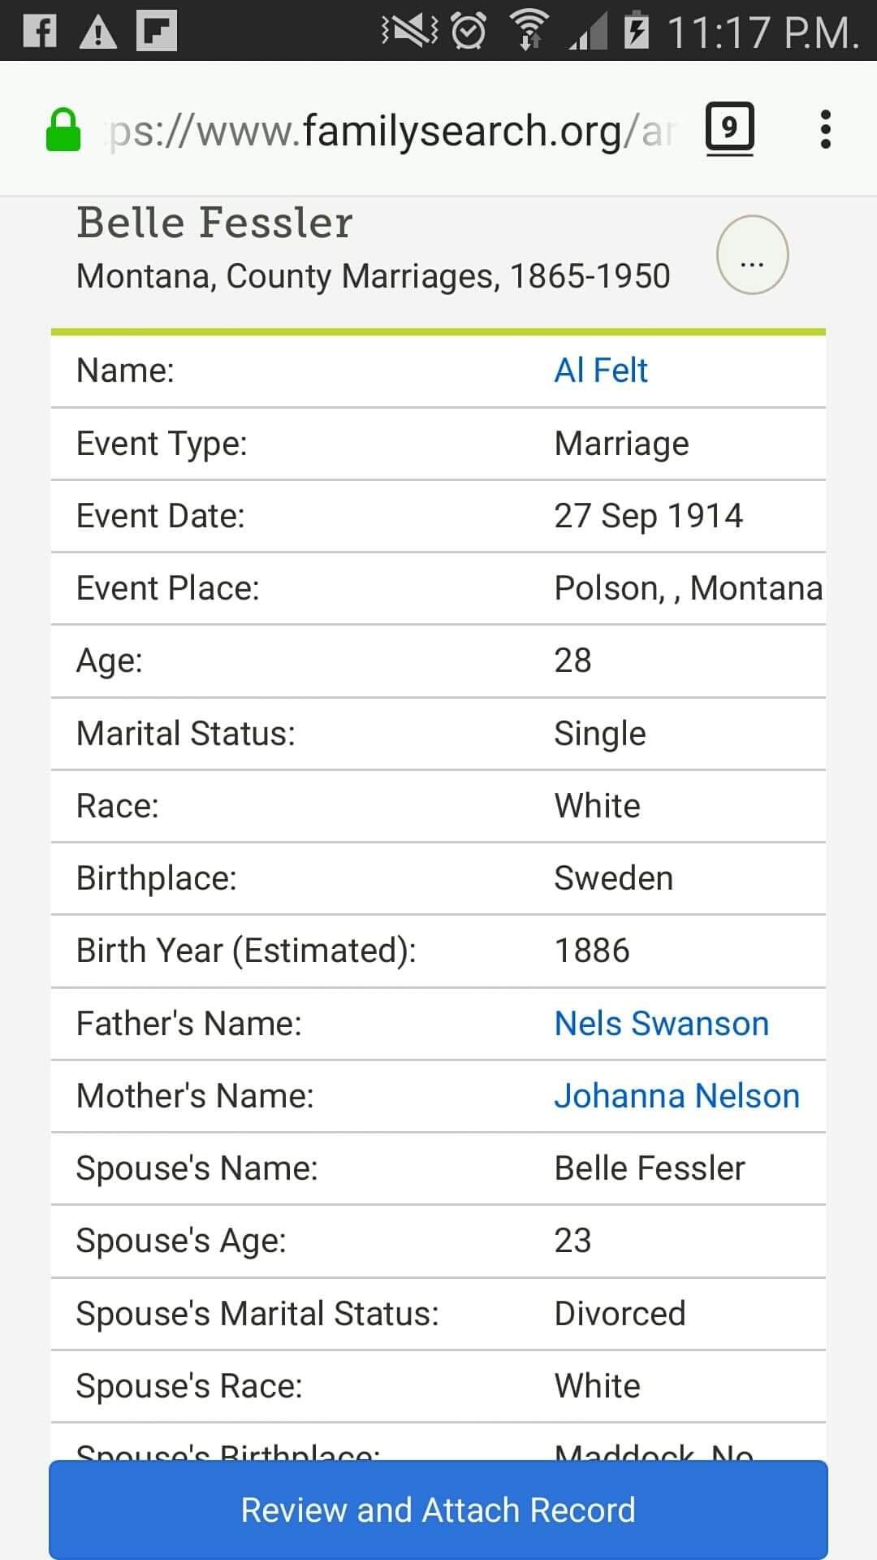This screenshot has width=877, height=1560.
Task: Tap the vibrate mode status icon
Action: [410, 32]
